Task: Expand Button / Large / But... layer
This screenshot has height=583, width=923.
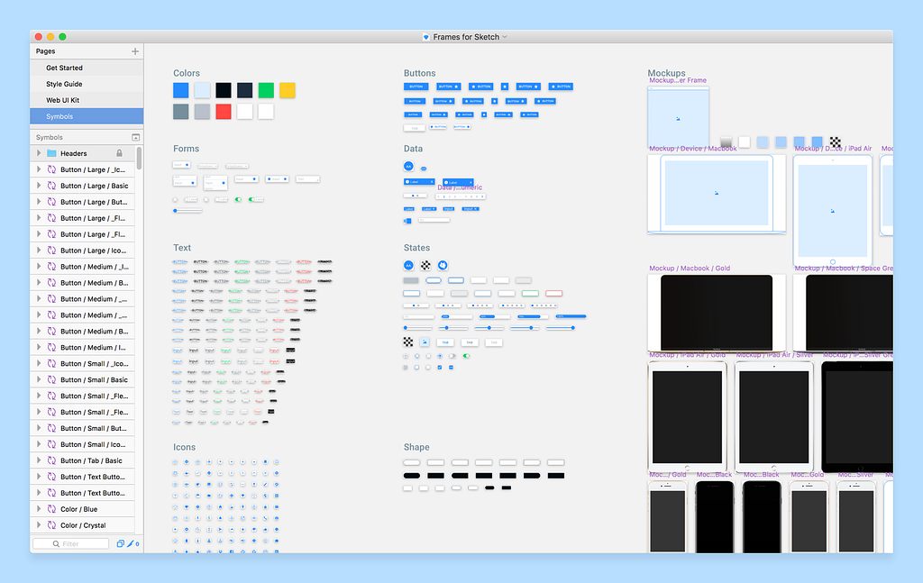Action: pyautogui.click(x=38, y=202)
